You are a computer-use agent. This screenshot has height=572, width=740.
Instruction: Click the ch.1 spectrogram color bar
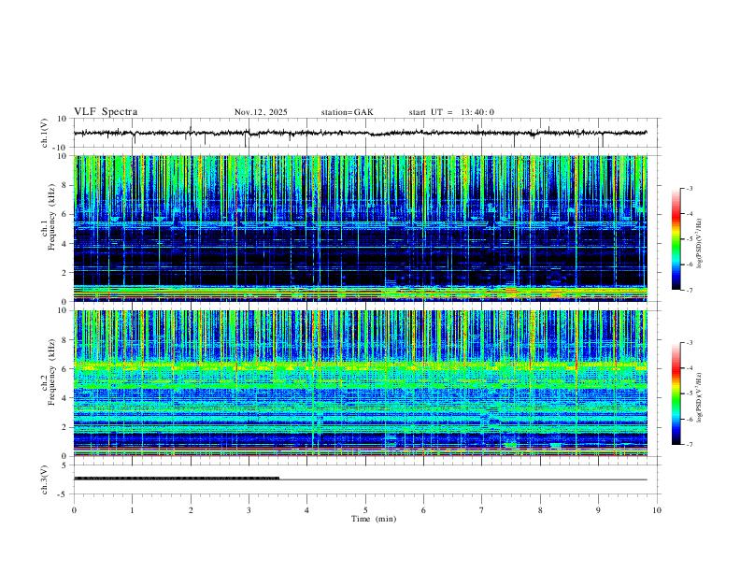(676, 239)
